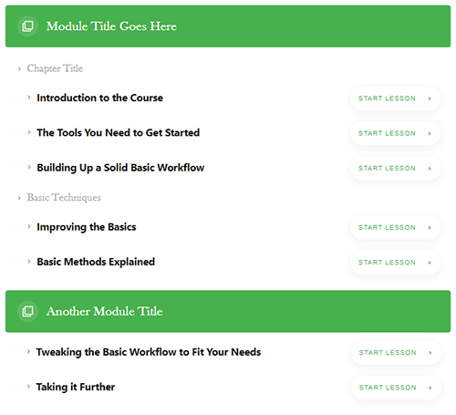Click green chevron before Basic Methods Explained
Viewport: 456px width, 415px height.
pyautogui.click(x=29, y=262)
